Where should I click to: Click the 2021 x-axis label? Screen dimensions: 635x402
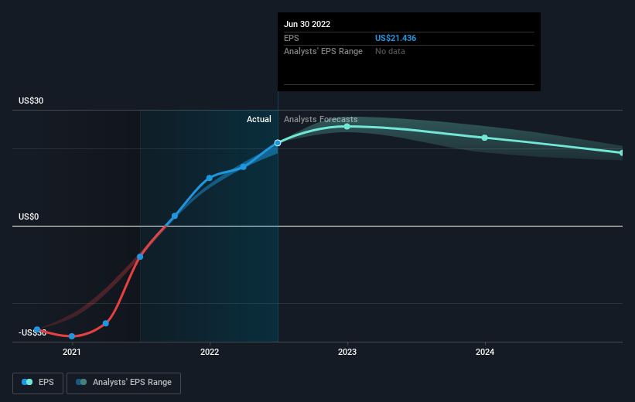72,352
